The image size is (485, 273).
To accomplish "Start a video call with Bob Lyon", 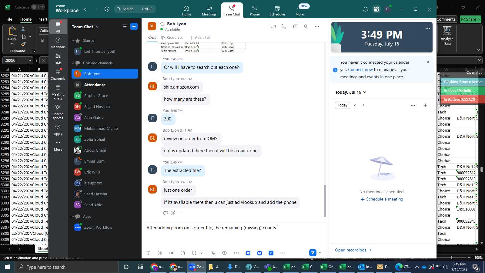I will point(273,26).
